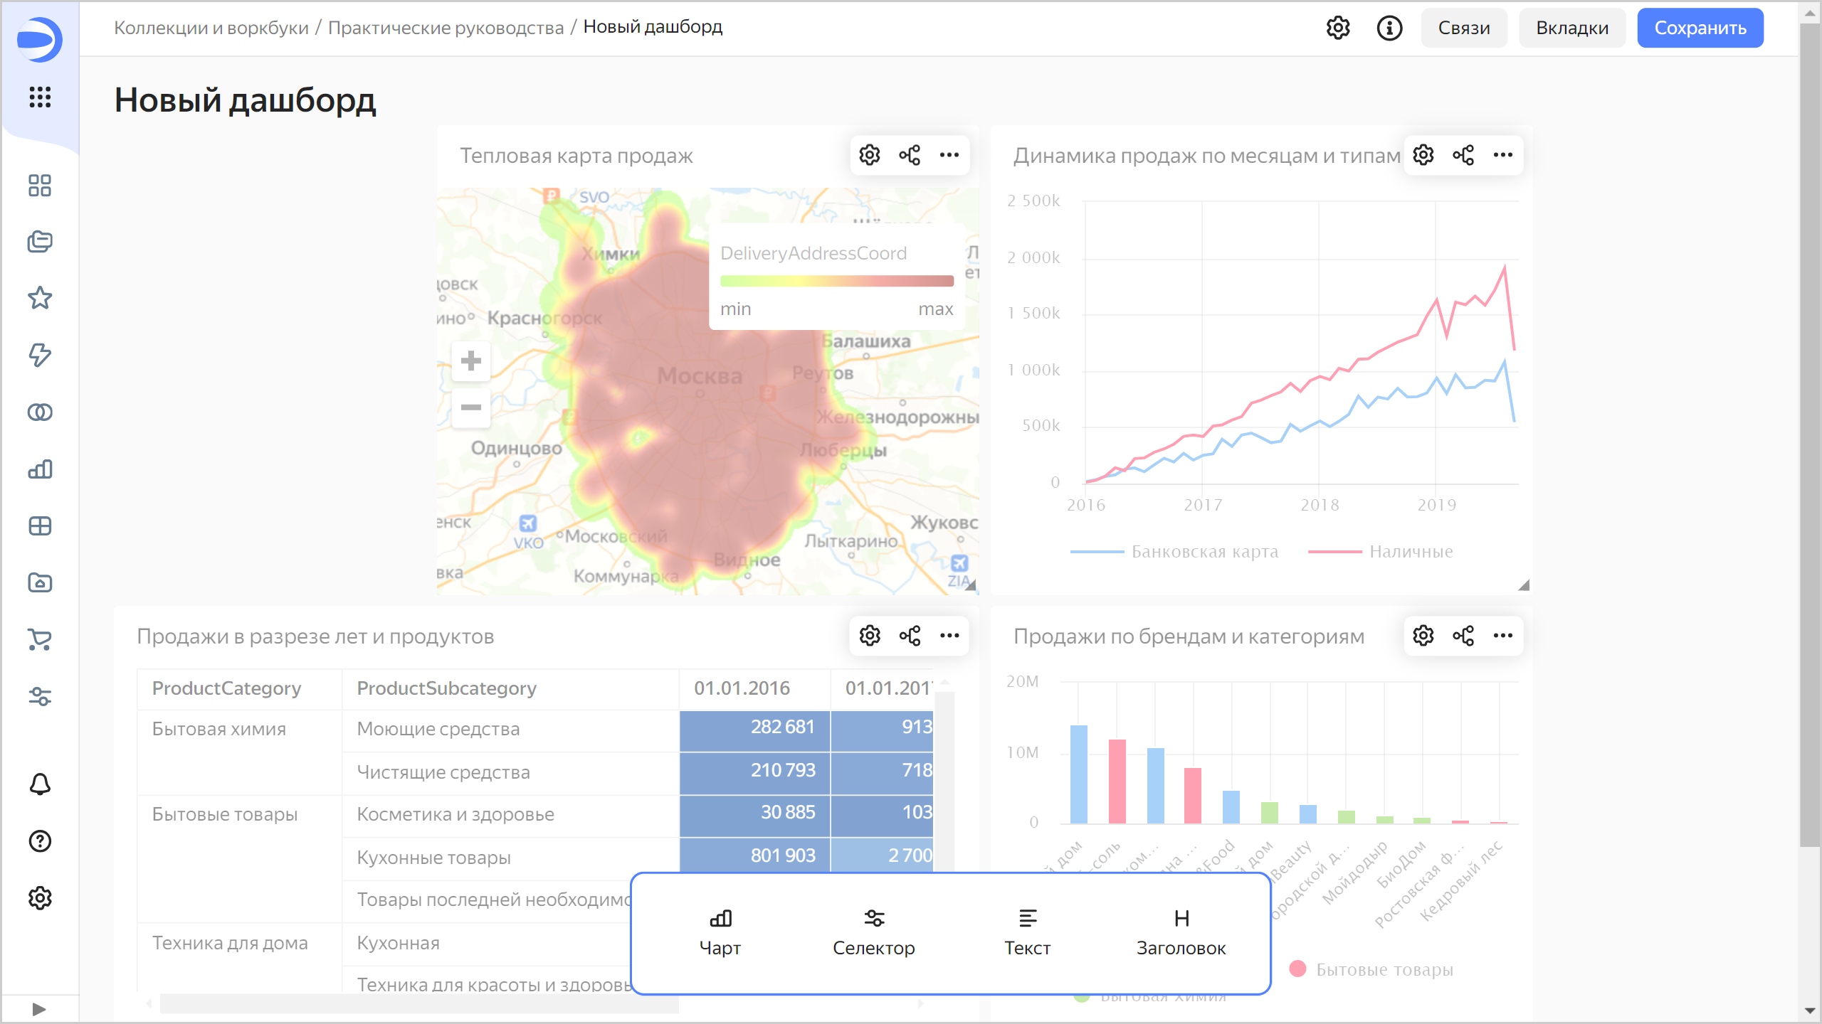Image resolution: width=1822 pixels, height=1024 pixels.
Task: Toggle Банковская карта series in legend
Action: tap(1204, 552)
